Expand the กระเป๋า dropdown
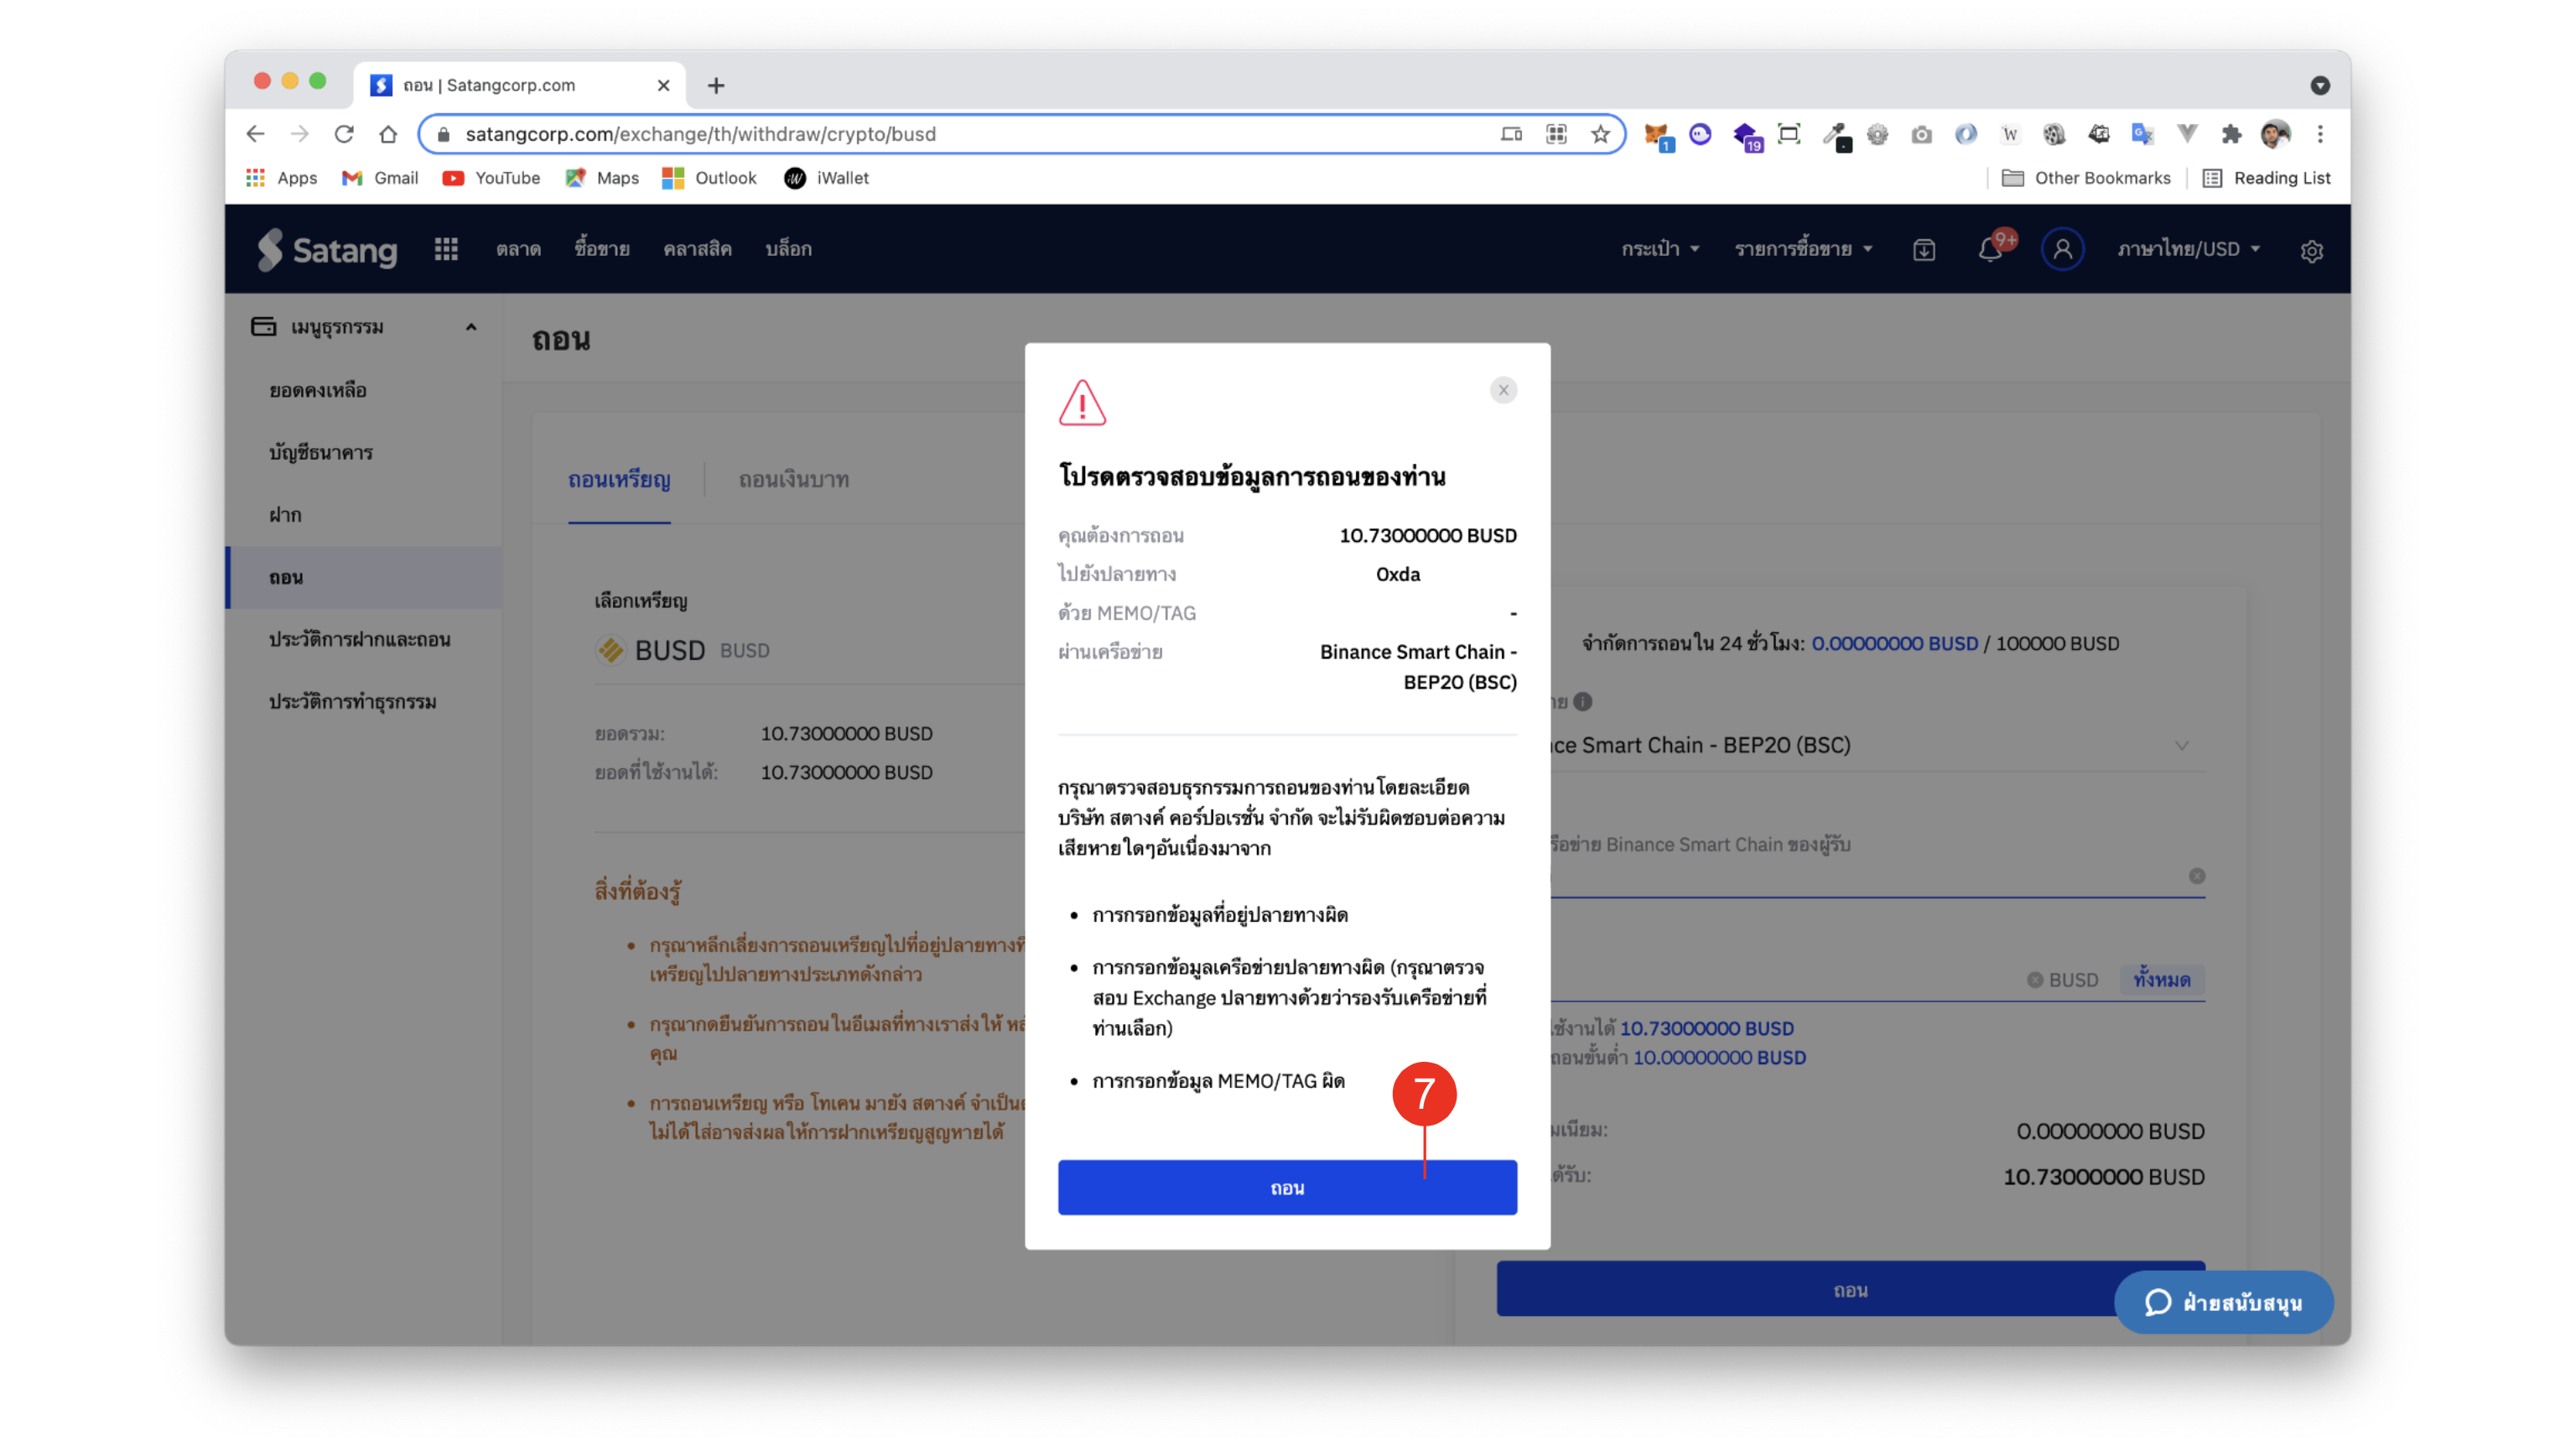This screenshot has width=2576, height=1446. click(x=1660, y=249)
